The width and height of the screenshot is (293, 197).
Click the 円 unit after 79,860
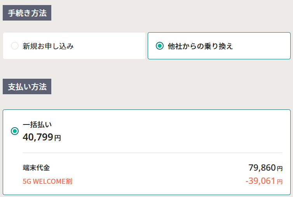tap(280, 169)
